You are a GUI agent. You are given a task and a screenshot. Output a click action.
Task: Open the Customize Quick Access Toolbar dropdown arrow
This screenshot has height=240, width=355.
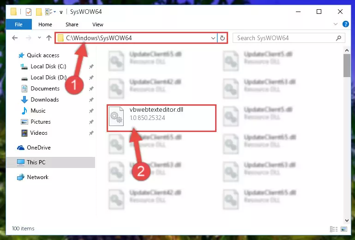pyautogui.click(x=61, y=12)
